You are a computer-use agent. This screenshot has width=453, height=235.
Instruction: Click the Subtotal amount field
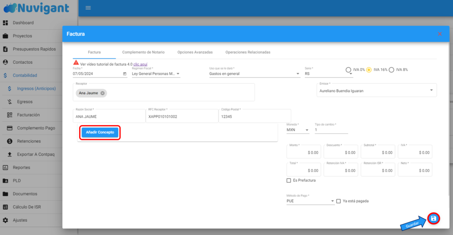[378, 151]
